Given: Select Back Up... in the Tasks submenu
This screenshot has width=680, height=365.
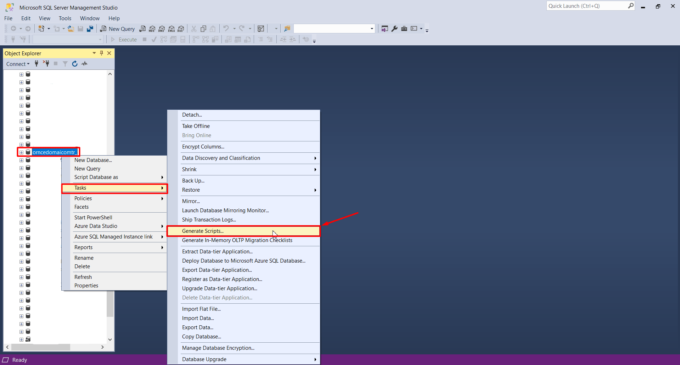Looking at the screenshot, I should pyautogui.click(x=193, y=181).
